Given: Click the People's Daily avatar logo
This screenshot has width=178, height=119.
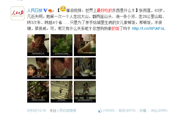Looking at the screenshot, I should coord(18,13).
